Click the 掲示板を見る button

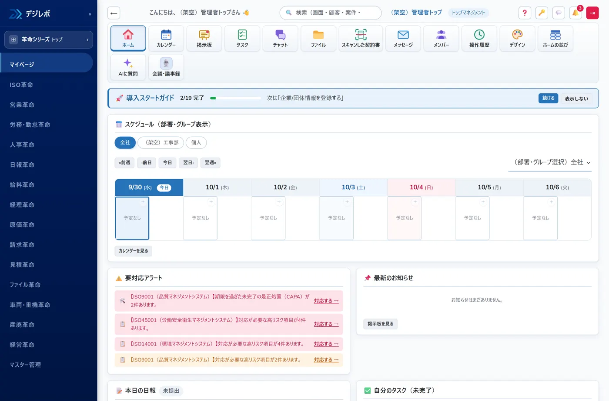(380, 324)
